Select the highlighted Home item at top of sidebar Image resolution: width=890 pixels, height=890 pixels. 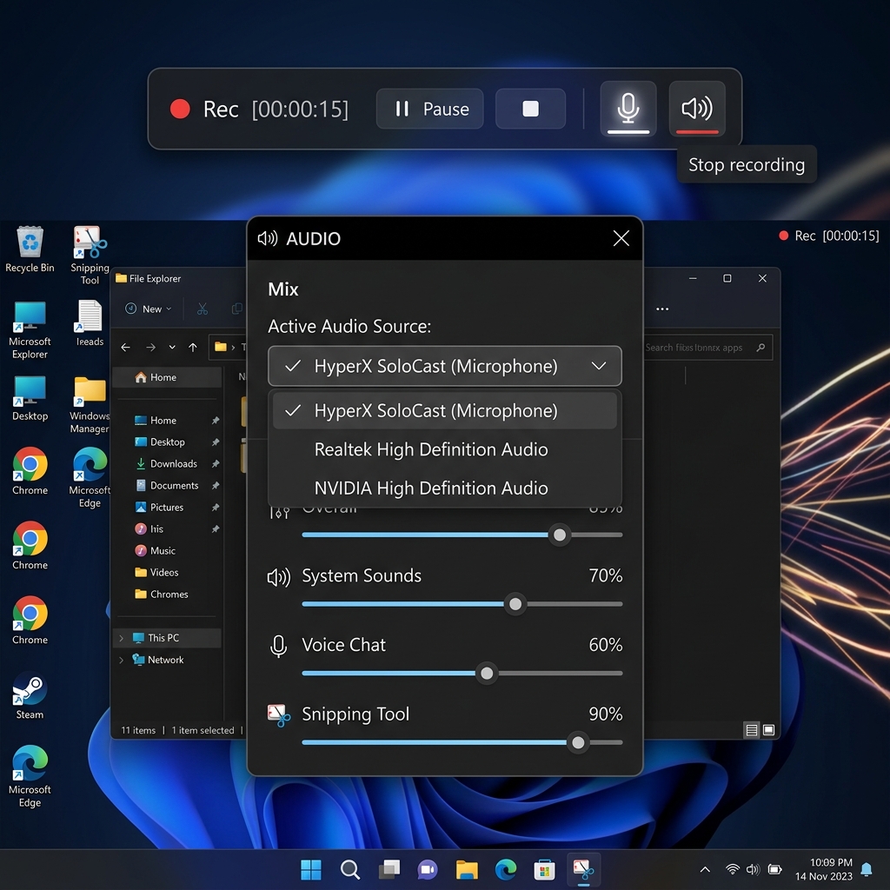click(x=167, y=377)
